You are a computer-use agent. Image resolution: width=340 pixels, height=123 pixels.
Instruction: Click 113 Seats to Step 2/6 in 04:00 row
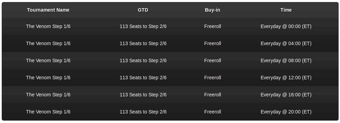click(x=143, y=43)
